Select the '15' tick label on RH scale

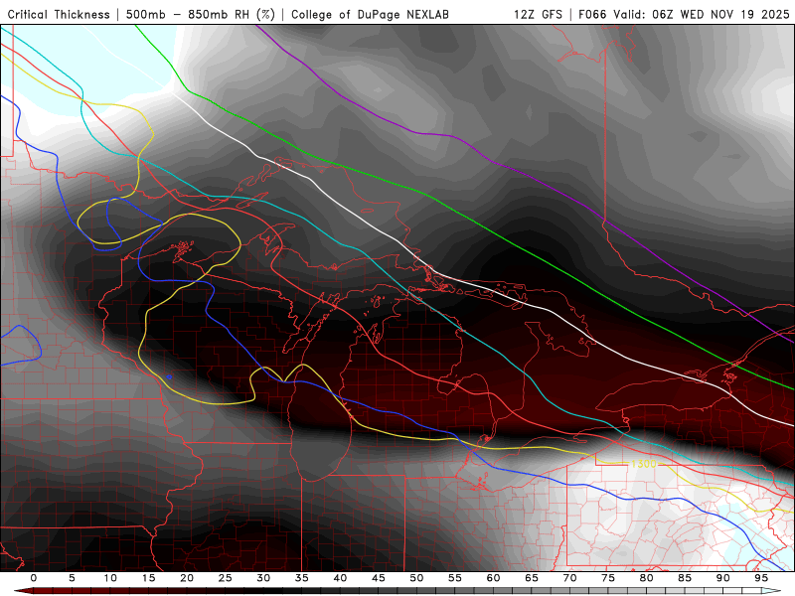pos(148,578)
